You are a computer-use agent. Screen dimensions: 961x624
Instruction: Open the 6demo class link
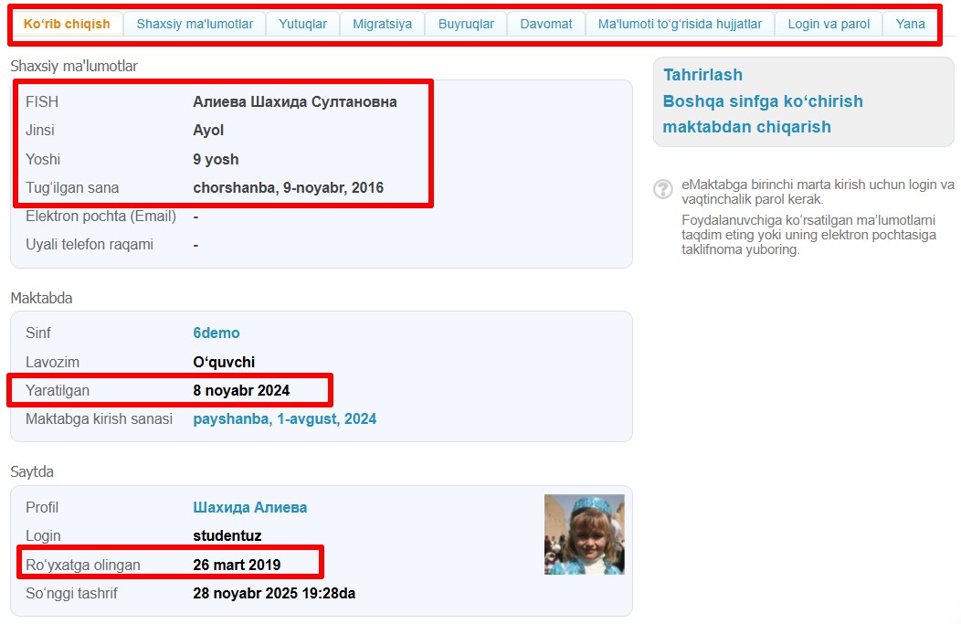pos(216,333)
